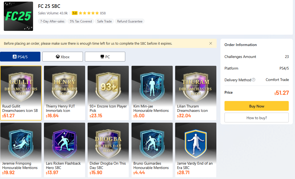This screenshot has height=179, width=295.
Task: Dismiss the SBC expiry warning banner
Action: (211, 43)
